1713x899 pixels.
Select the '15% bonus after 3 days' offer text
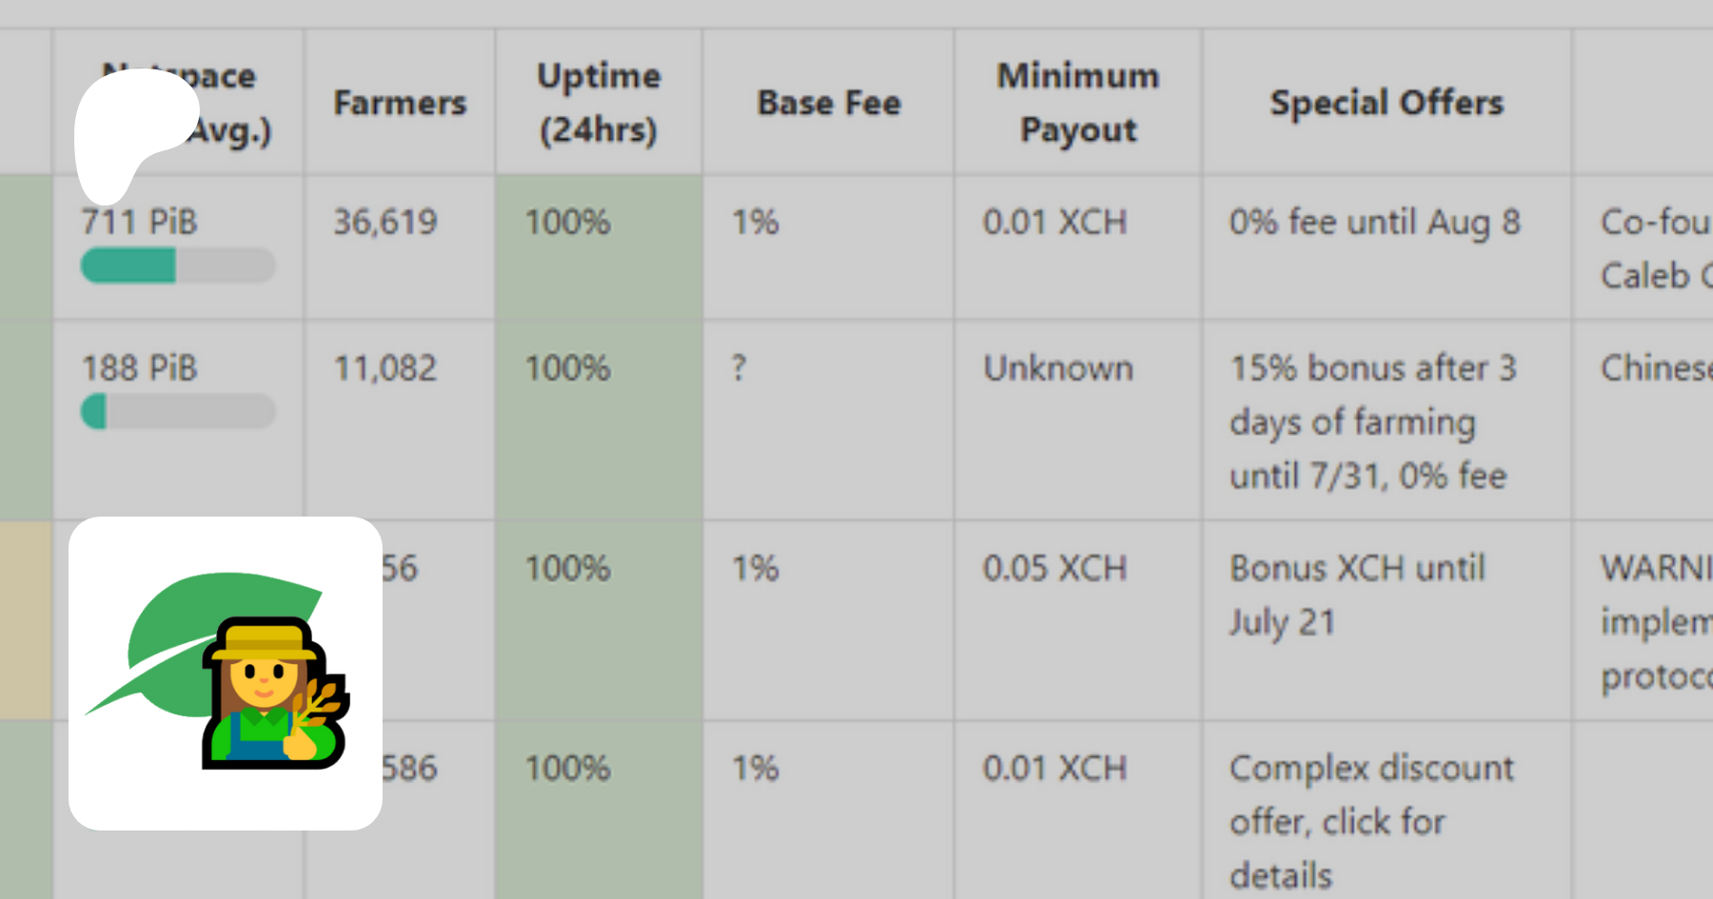tap(1370, 421)
